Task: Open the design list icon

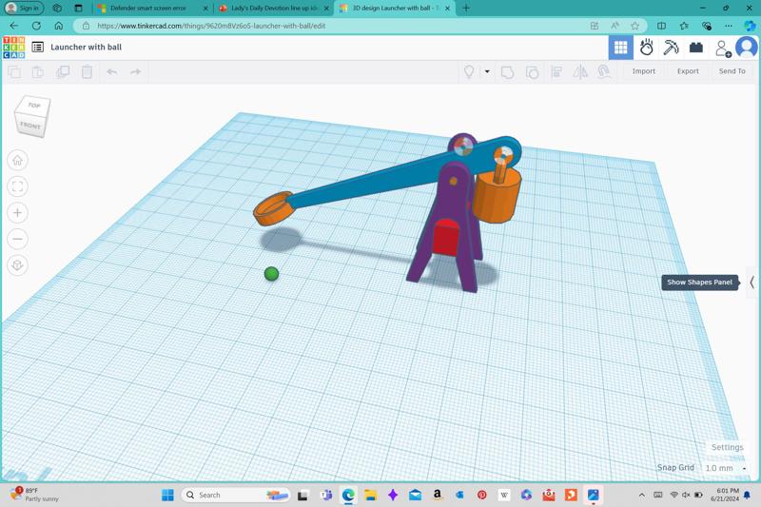Action: (37, 47)
